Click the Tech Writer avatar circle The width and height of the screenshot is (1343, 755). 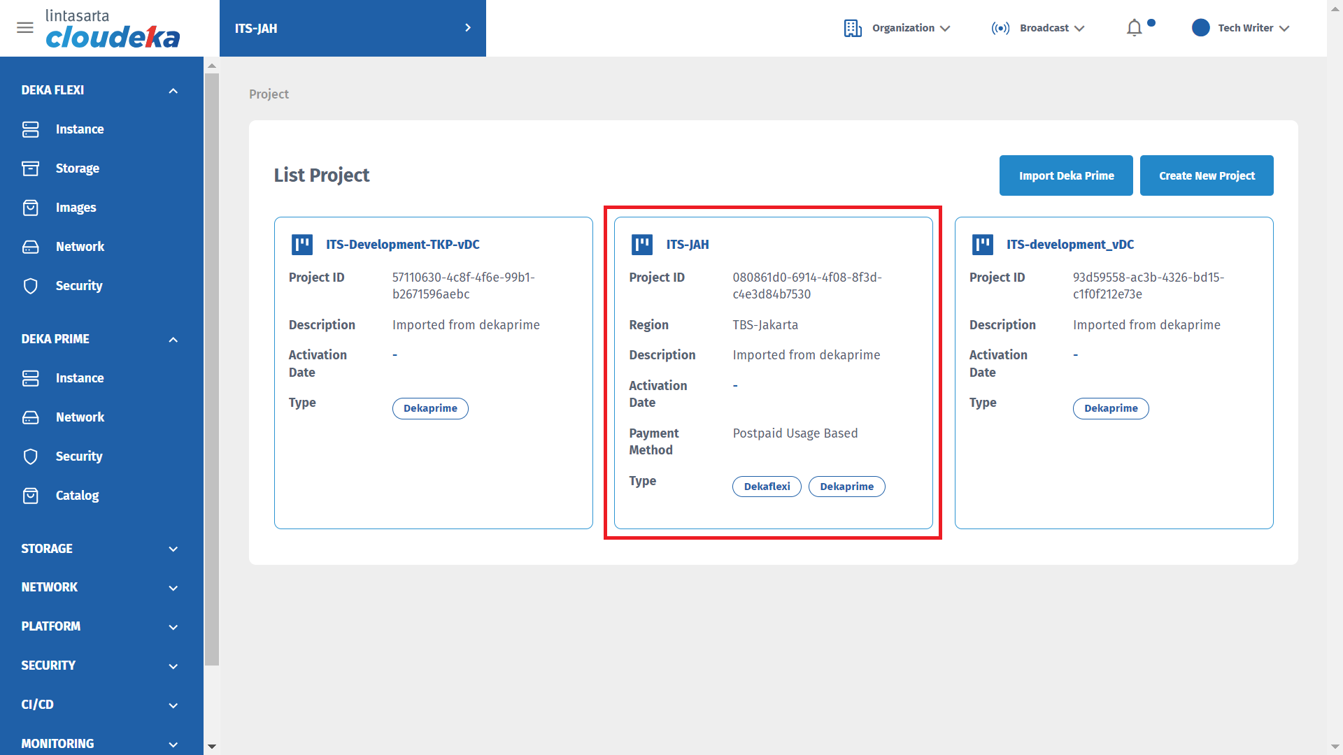(x=1200, y=28)
